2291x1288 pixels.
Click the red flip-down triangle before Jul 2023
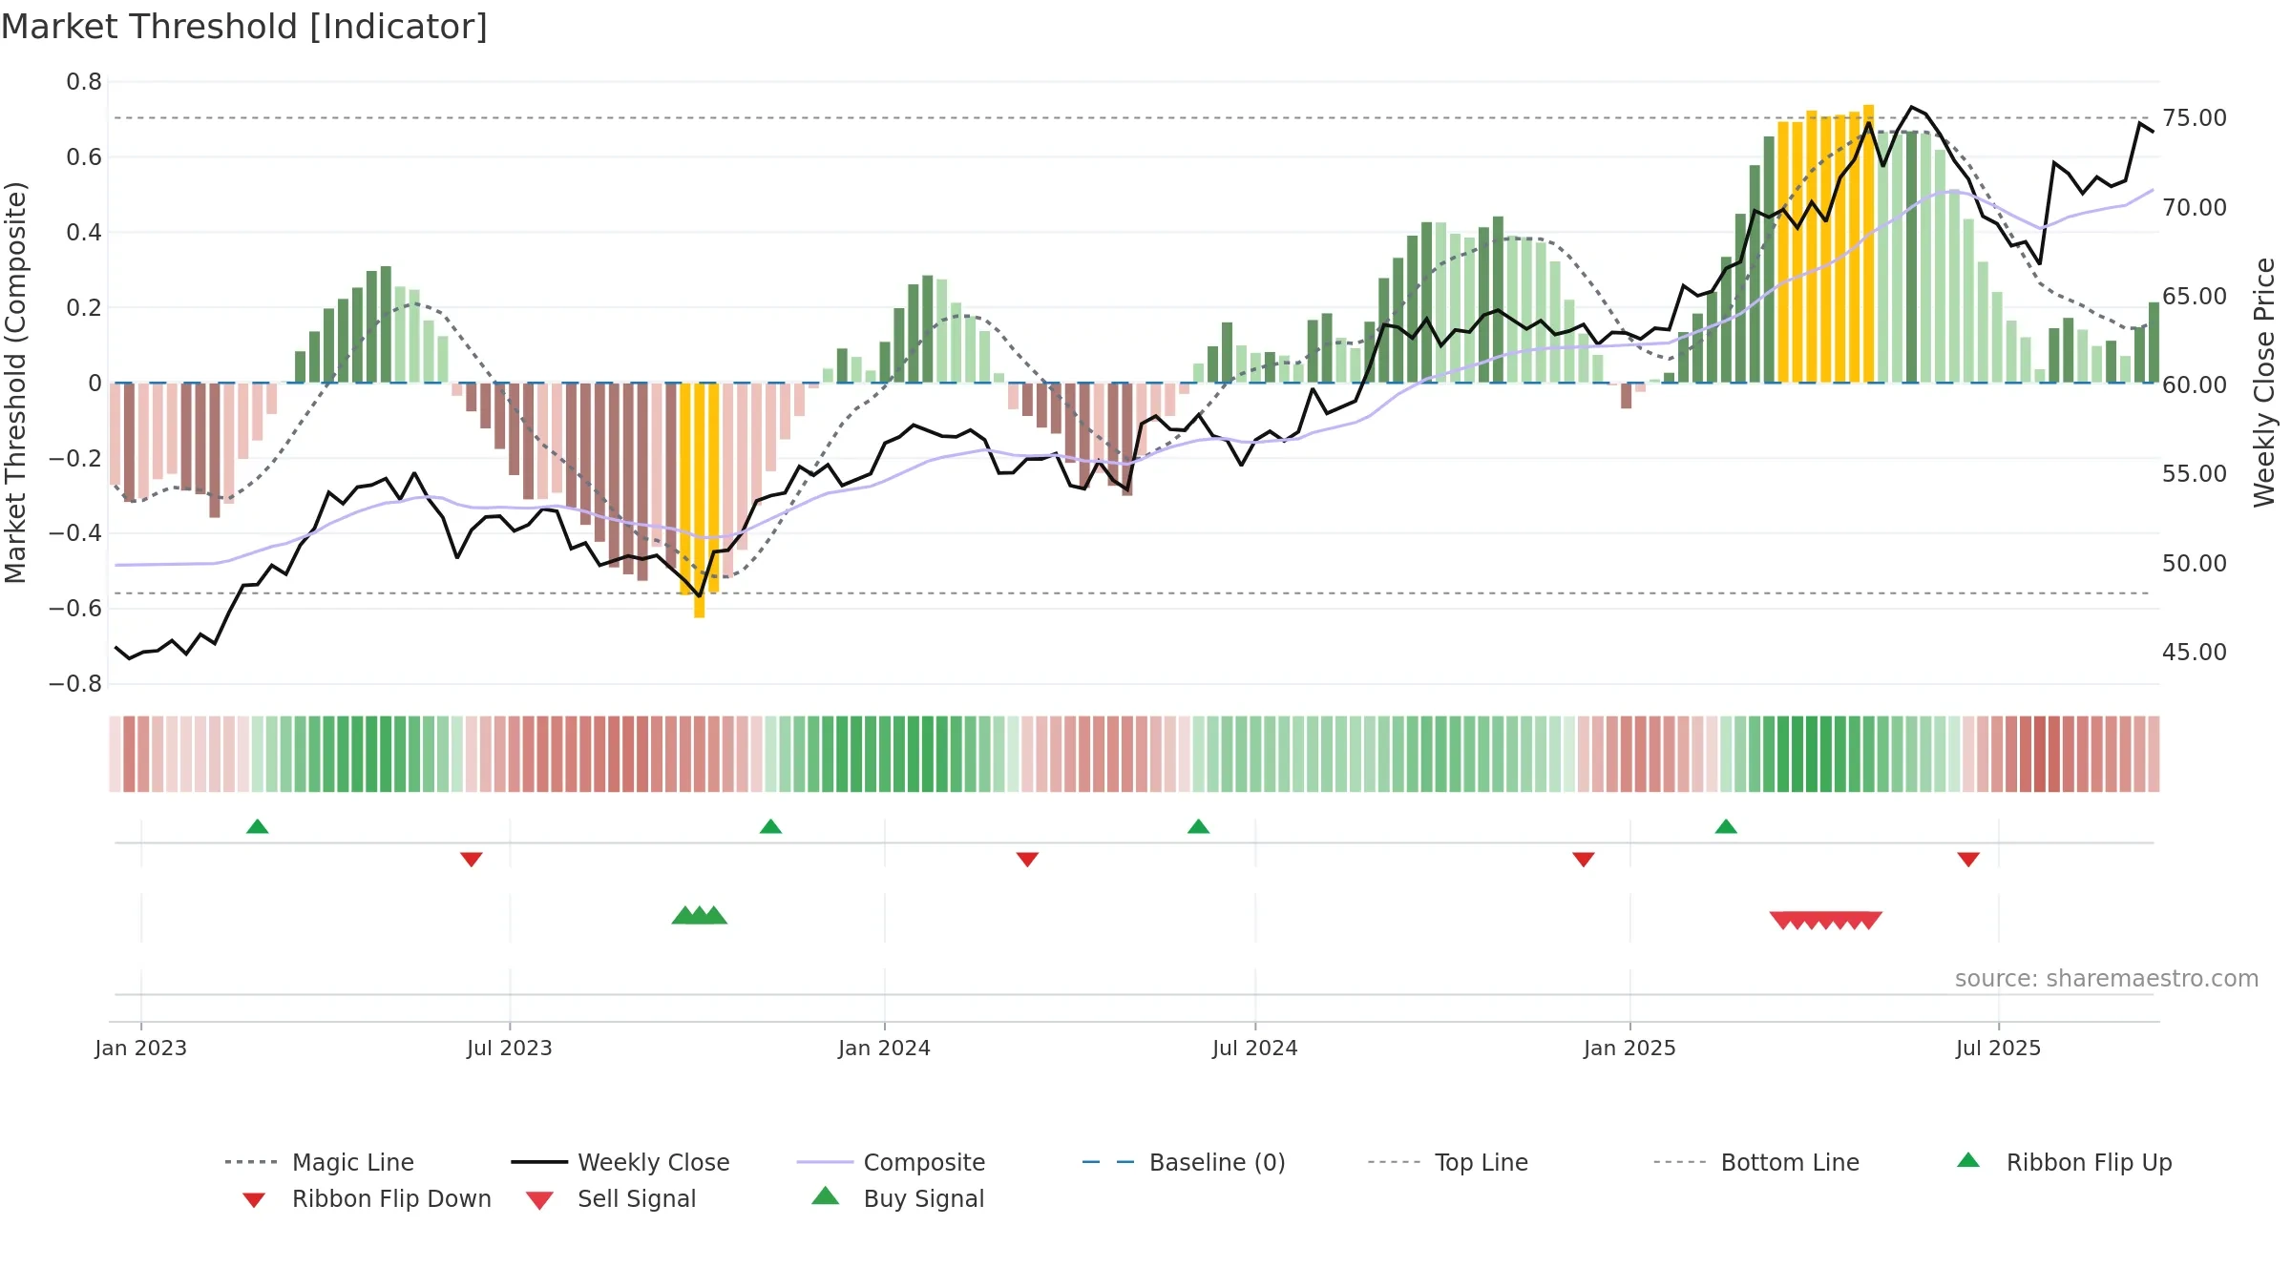471,860
